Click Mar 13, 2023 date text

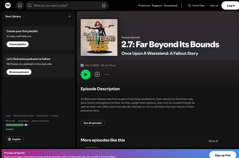coord(92,65)
